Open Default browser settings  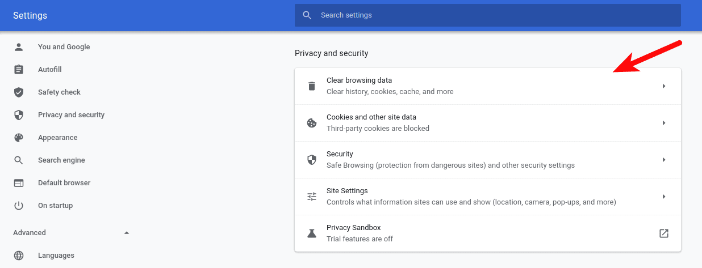click(64, 183)
